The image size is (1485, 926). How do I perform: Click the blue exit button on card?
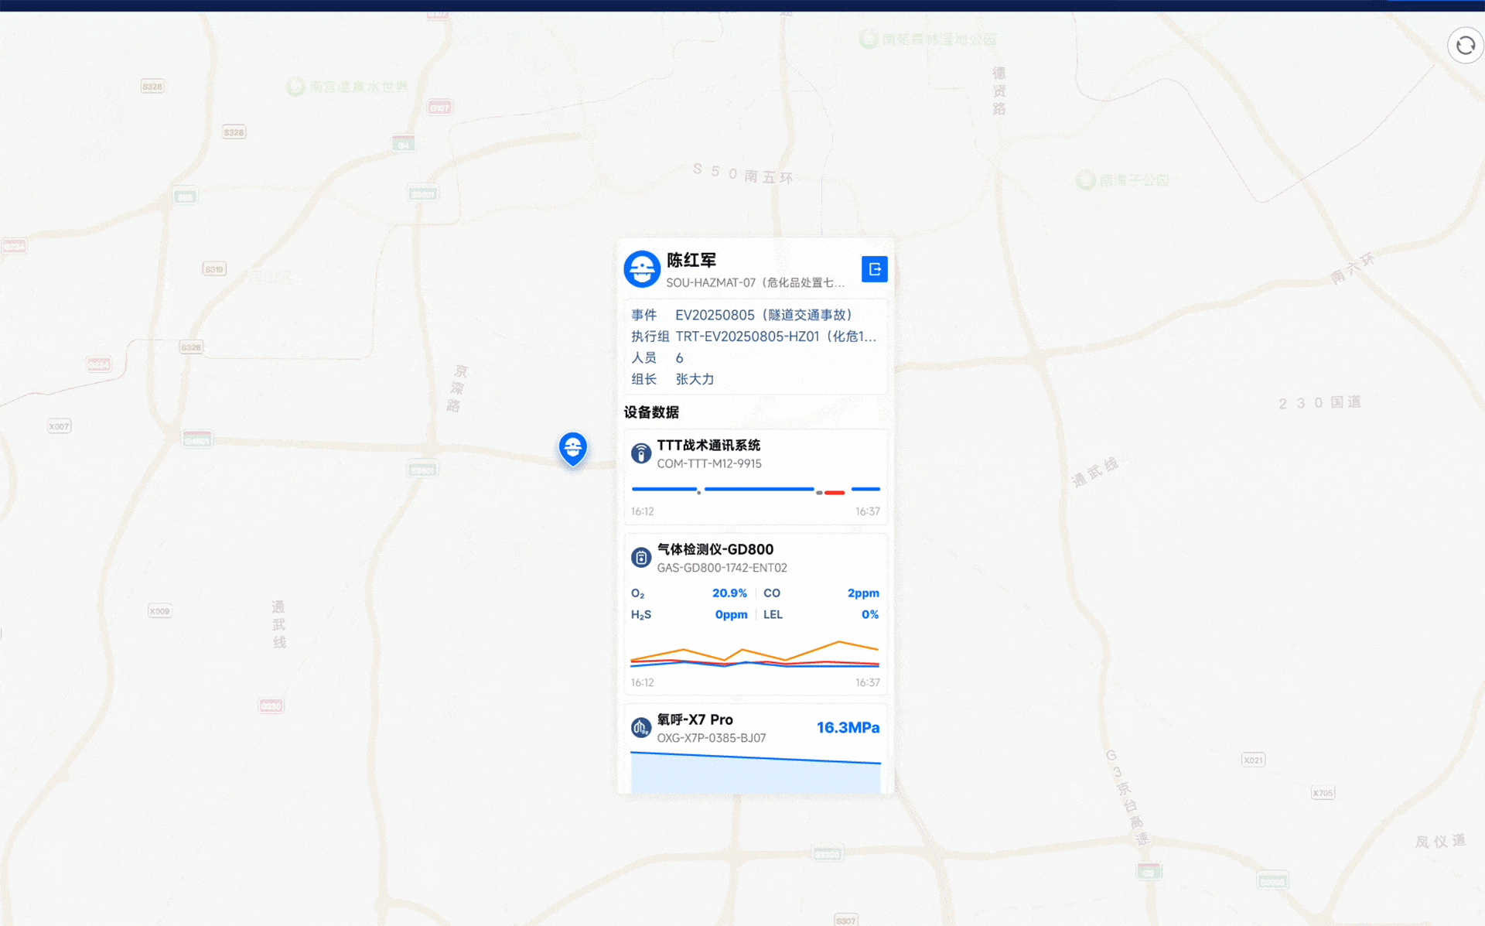point(874,269)
